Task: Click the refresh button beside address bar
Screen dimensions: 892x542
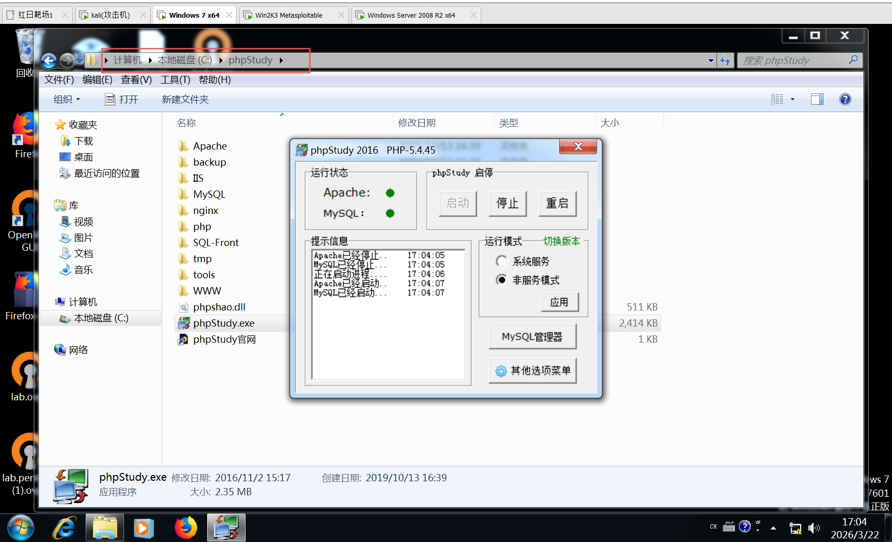Action: click(x=725, y=61)
